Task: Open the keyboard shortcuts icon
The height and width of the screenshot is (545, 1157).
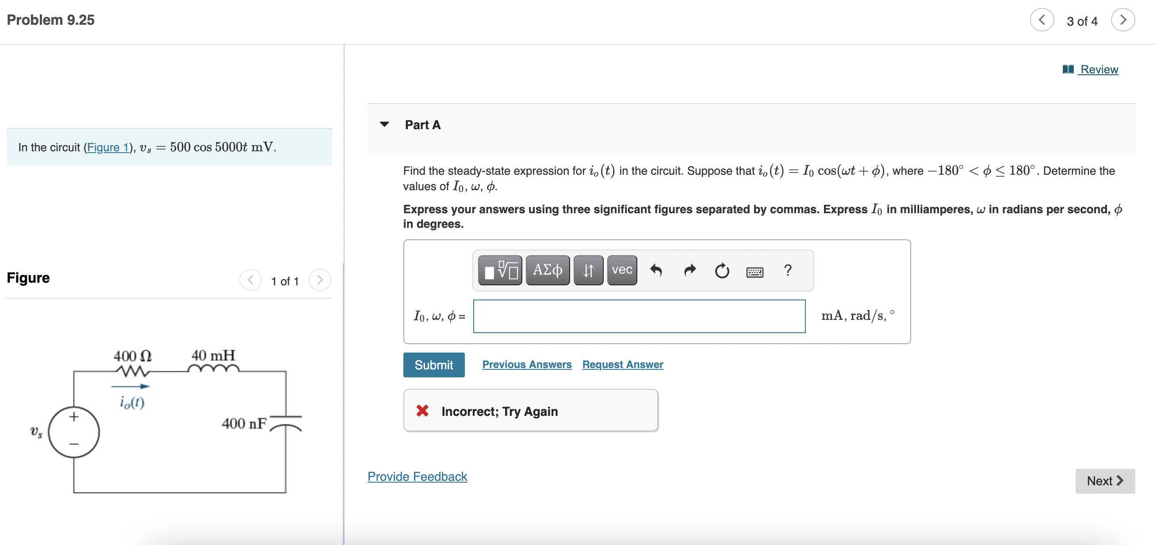Action: point(754,272)
